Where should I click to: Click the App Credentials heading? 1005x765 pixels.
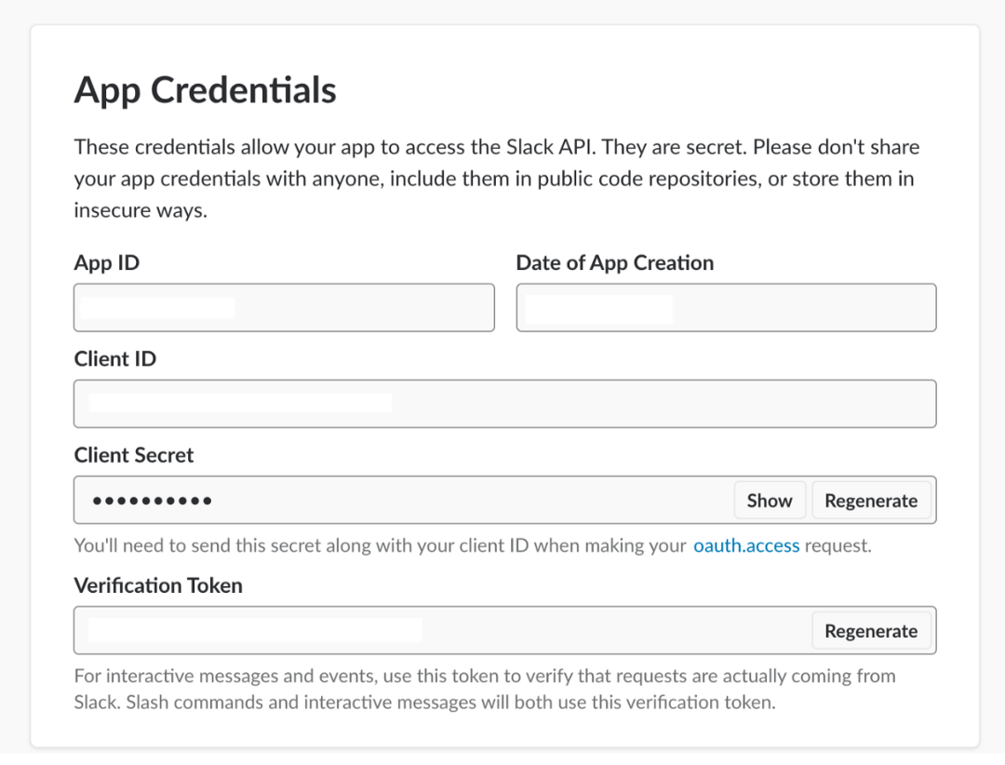click(x=205, y=90)
